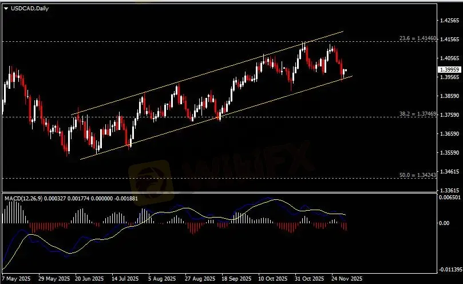Select price axis value 1.33615
463x284 pixels.
(x=449, y=191)
